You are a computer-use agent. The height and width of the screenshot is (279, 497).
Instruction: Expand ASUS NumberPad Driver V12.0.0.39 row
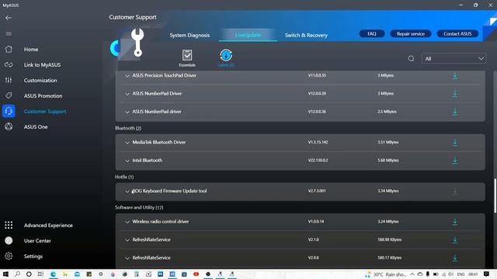127,94
